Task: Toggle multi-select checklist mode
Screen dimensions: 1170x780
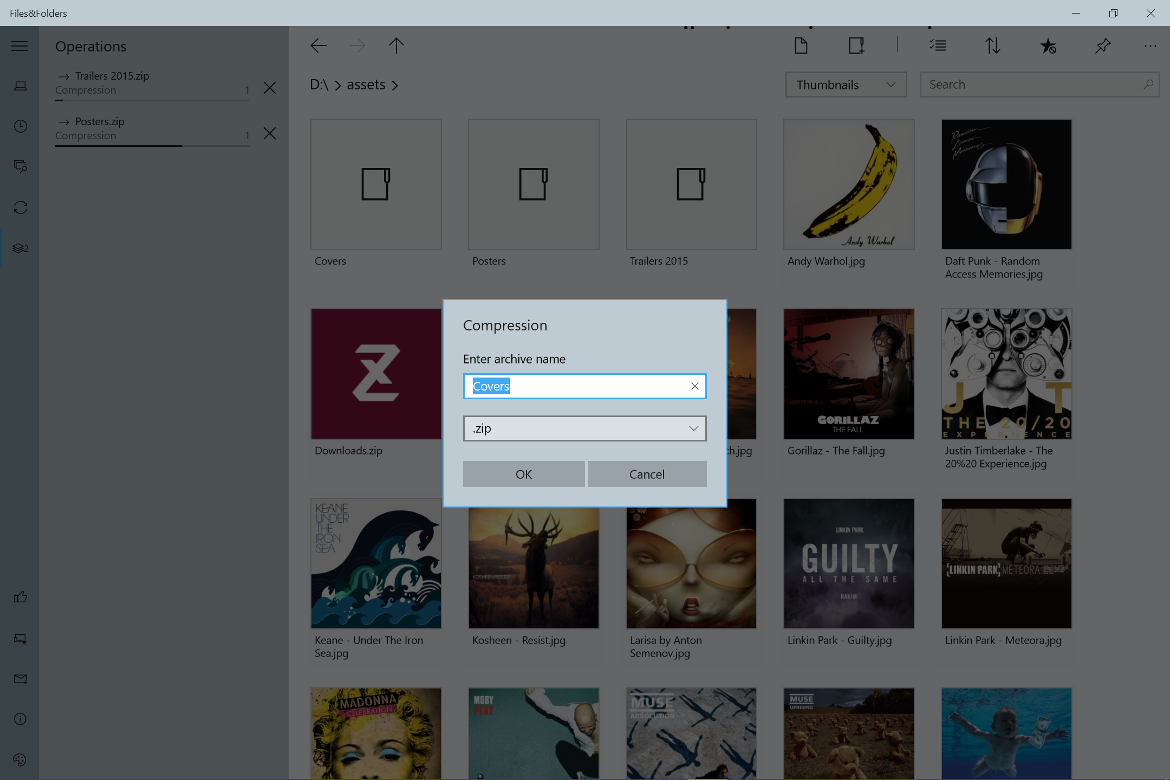Action: tap(938, 45)
